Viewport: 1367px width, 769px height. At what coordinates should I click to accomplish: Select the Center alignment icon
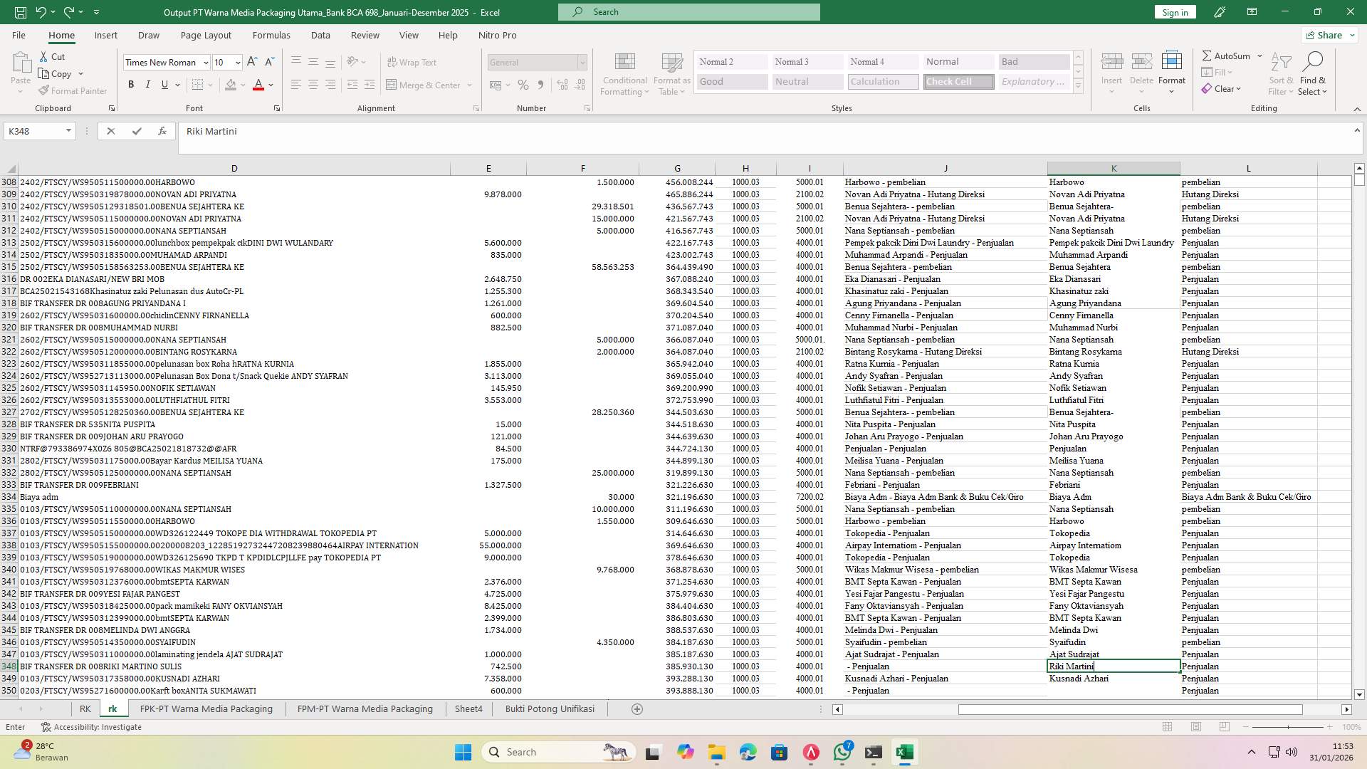[x=313, y=84]
